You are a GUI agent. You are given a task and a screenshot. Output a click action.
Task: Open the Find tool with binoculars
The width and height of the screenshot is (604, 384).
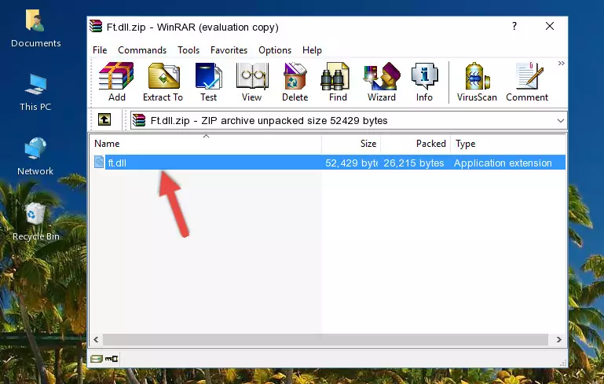pos(338,82)
